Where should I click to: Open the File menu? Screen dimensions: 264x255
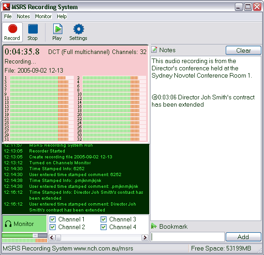coord(8,16)
